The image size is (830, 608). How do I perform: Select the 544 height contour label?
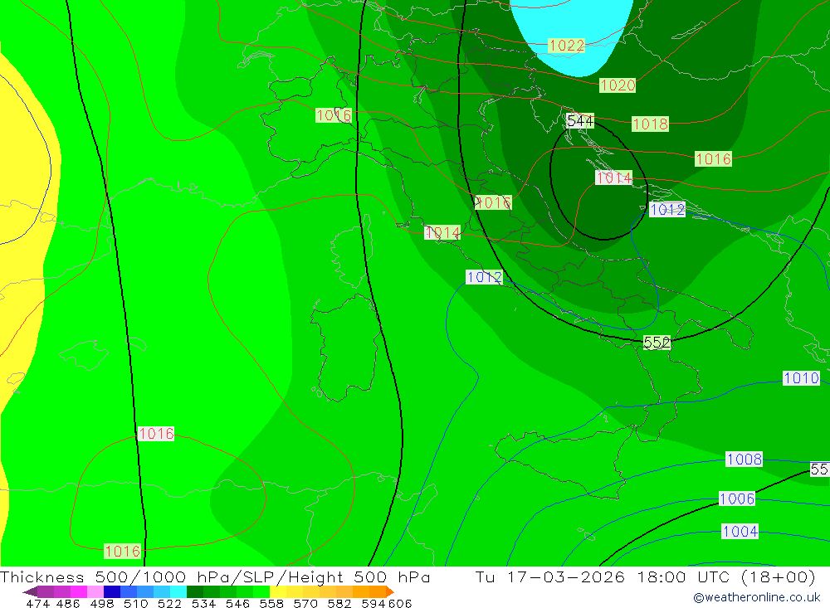[580, 121]
